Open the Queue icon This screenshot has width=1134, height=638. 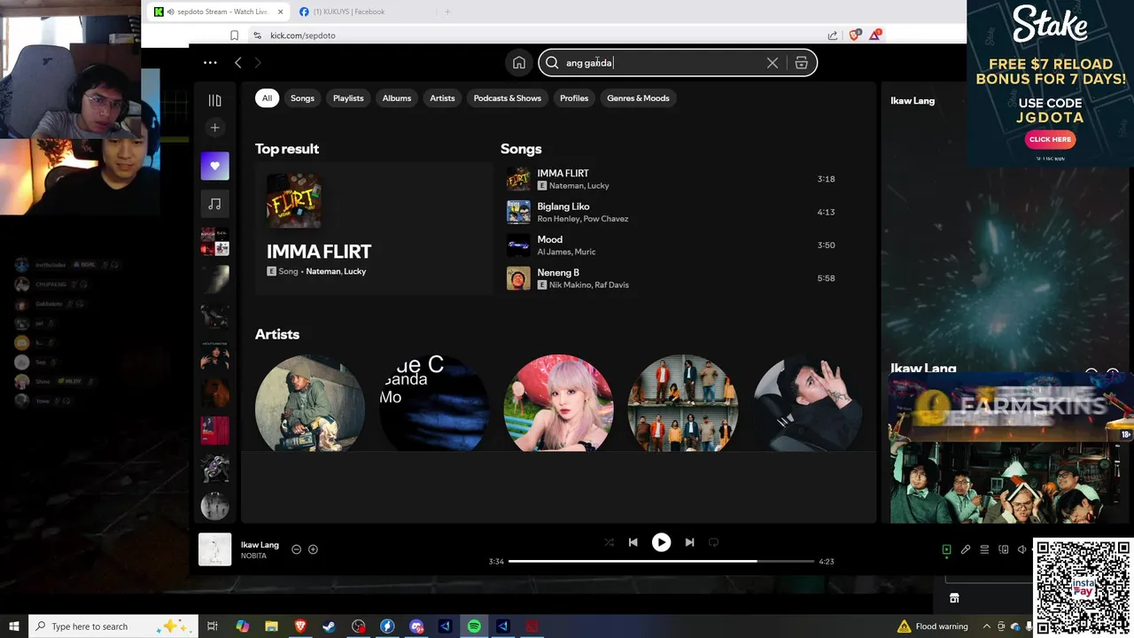click(984, 549)
